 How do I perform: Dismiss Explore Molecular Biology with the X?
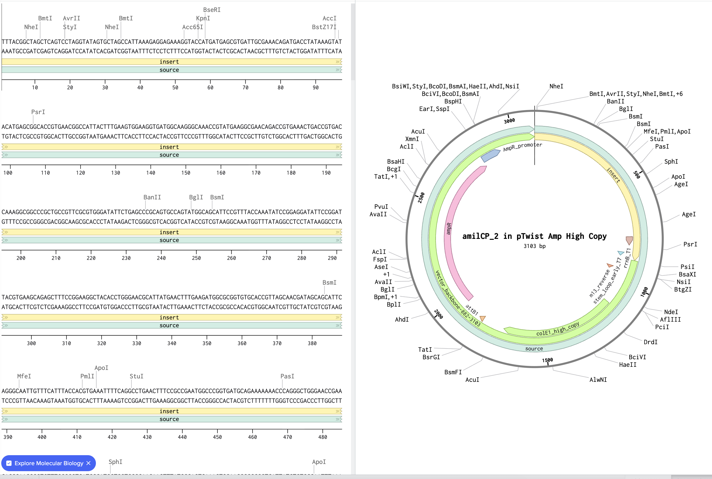tap(88, 463)
